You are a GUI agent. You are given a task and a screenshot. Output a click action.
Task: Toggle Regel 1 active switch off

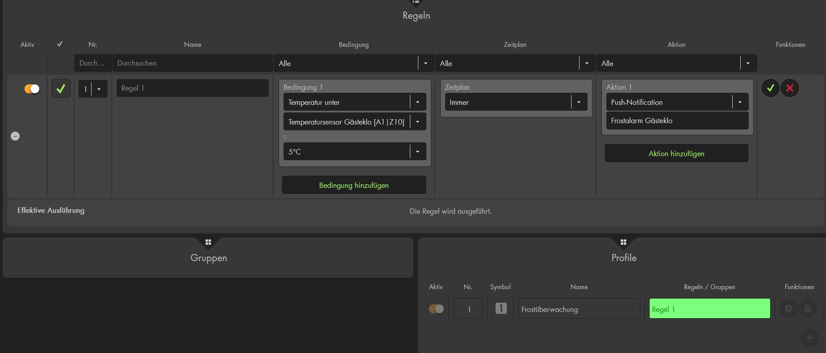[x=32, y=89]
